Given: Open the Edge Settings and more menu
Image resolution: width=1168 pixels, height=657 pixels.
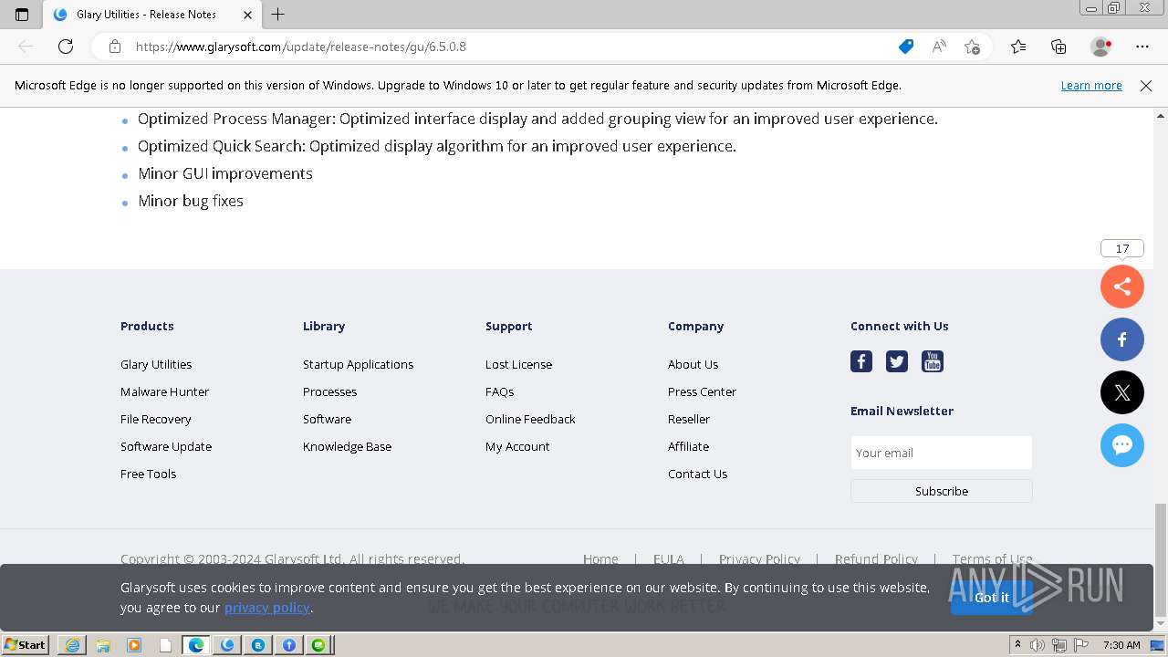Looking at the screenshot, I should tap(1142, 47).
